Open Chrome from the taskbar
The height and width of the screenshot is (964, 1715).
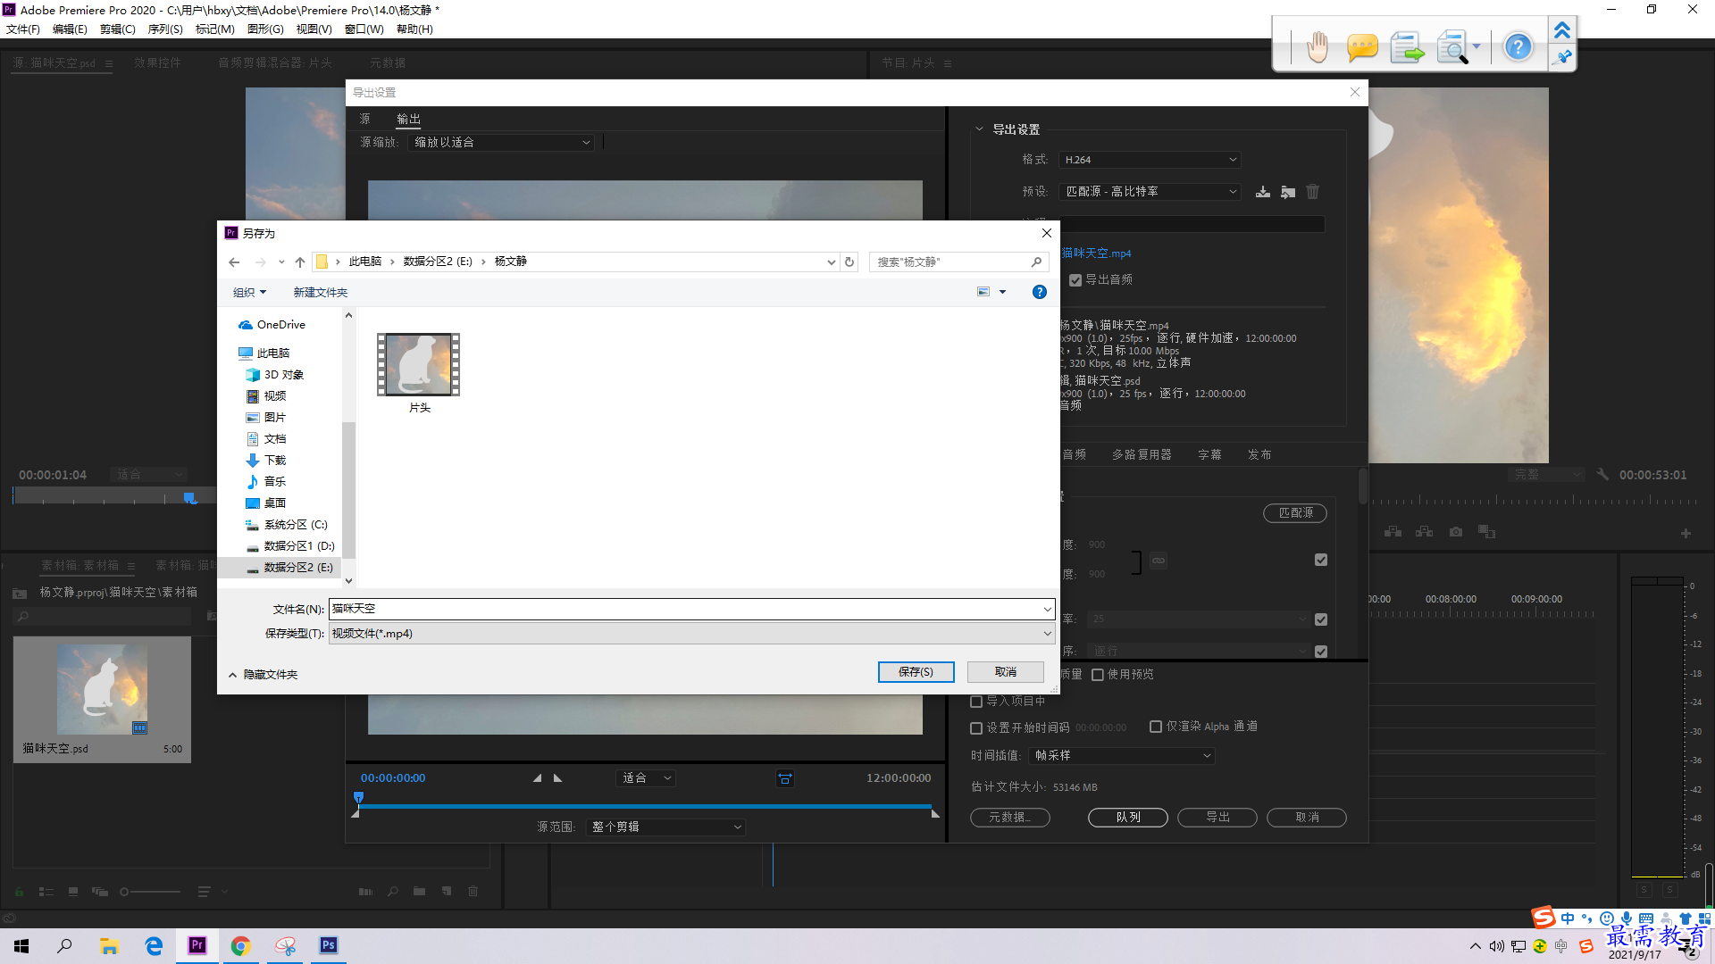240,945
